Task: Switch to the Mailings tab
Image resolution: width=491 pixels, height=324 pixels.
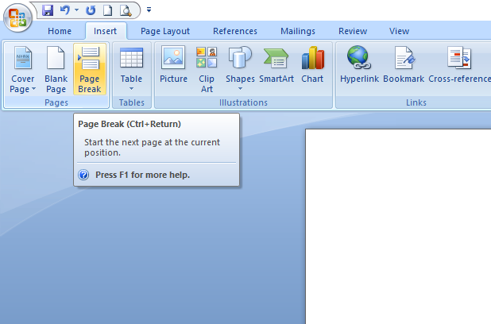Action: [x=297, y=31]
